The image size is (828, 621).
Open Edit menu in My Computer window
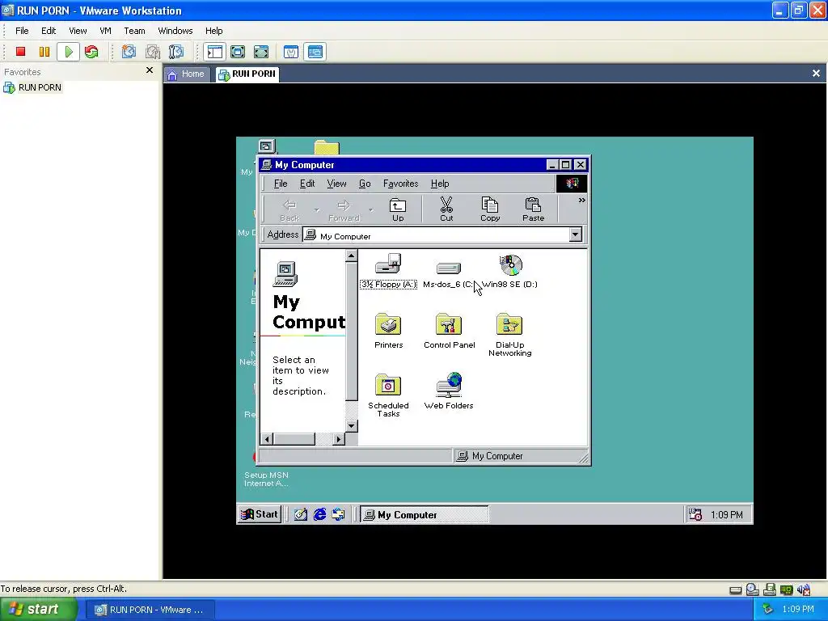(x=307, y=184)
